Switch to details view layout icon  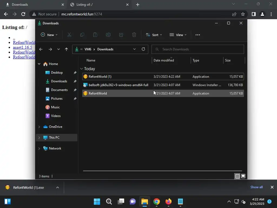click(237, 176)
